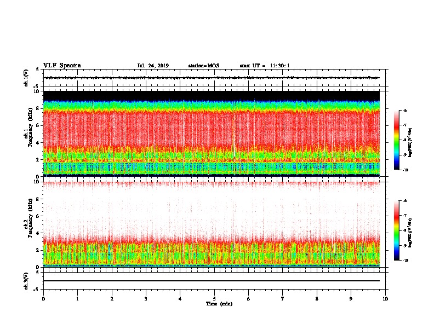The height and width of the screenshot is (335, 434).
Task: Click the time axis tick label "1"
Action: tap(77, 299)
